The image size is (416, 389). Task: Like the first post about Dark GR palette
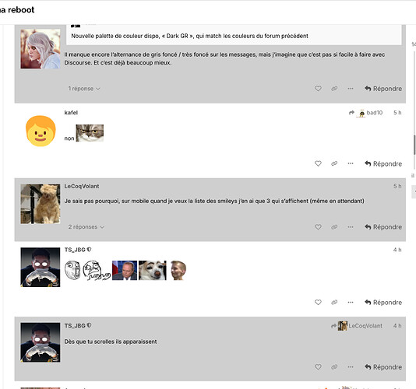318,89
